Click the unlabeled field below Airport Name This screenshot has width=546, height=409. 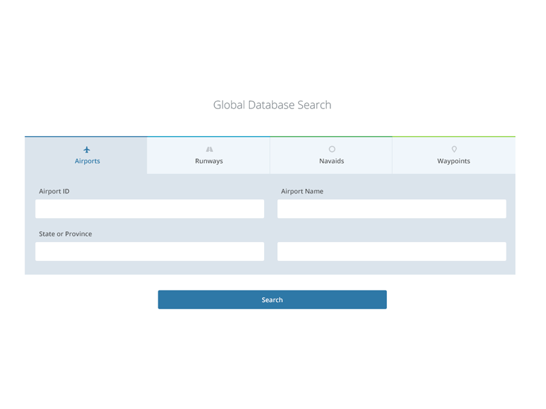point(391,252)
